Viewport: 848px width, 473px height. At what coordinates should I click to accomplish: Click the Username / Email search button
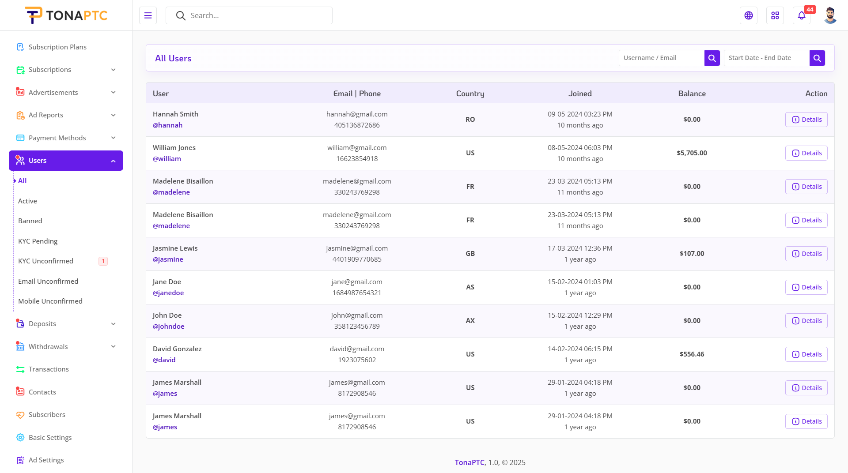coord(712,58)
